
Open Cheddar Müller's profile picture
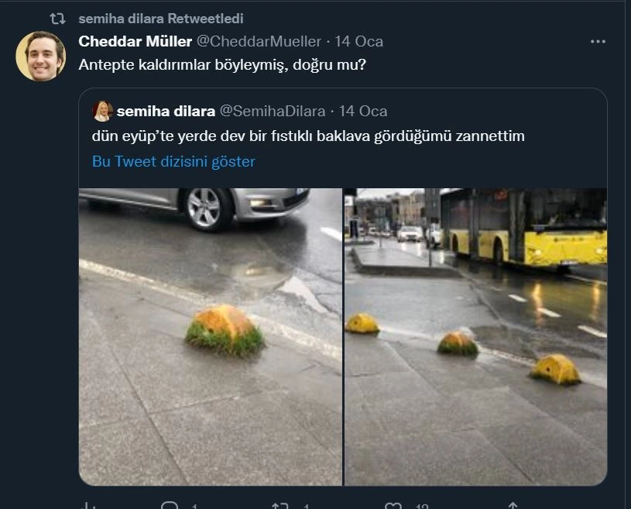[41, 57]
